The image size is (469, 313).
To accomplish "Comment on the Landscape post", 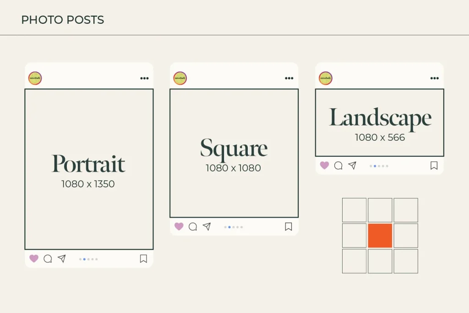I will click(x=338, y=166).
